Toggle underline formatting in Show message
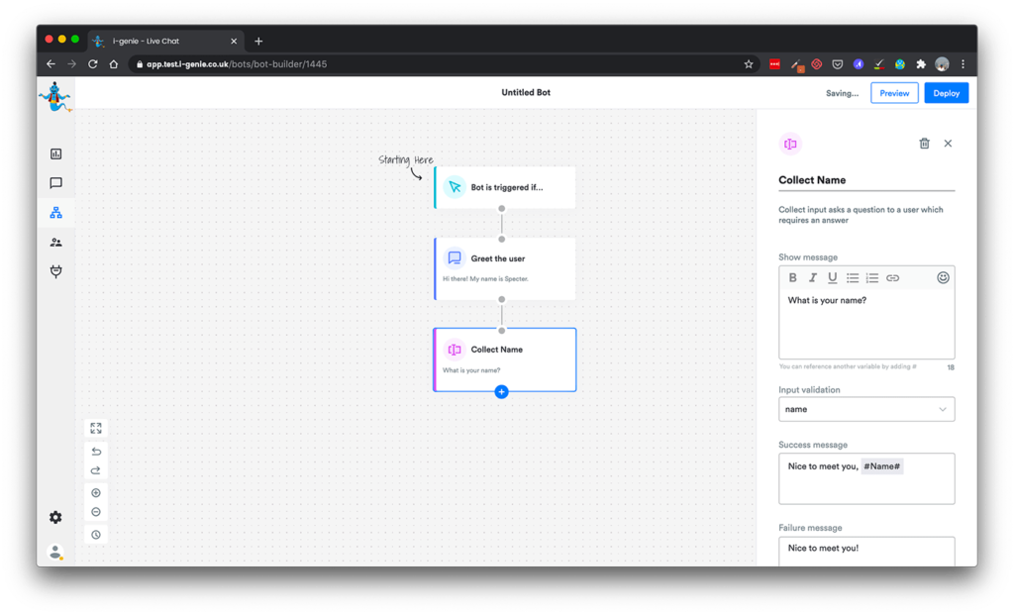Viewport: 1014px width, 615px height. (833, 278)
